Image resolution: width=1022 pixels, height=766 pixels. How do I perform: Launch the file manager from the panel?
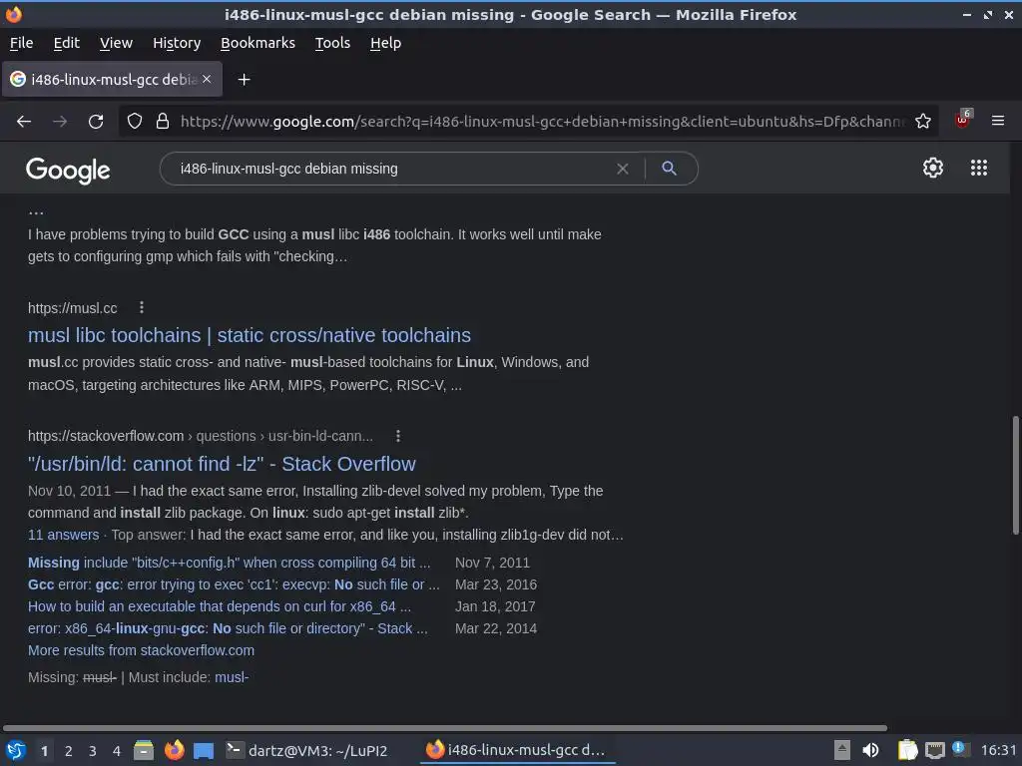pyautogui.click(x=144, y=750)
